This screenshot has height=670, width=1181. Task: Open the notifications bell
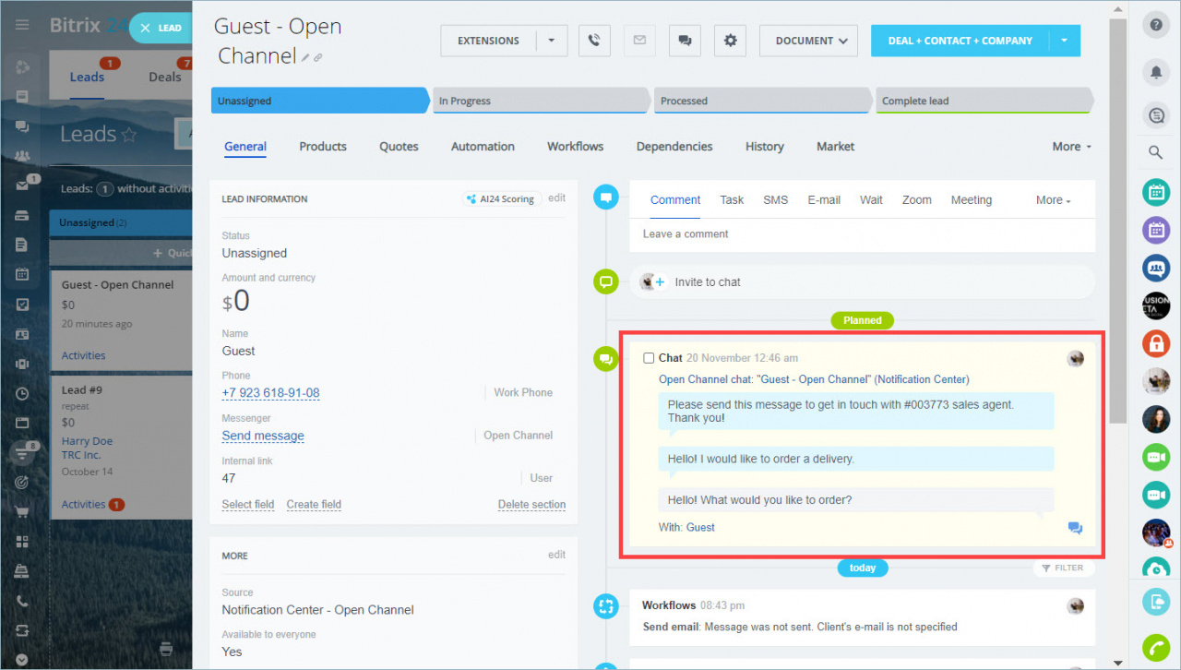[x=1156, y=71]
